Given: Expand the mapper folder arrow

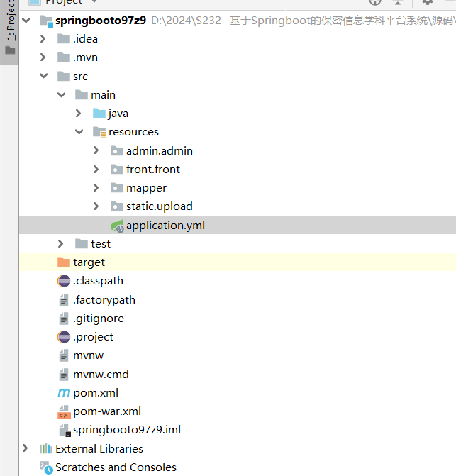Looking at the screenshot, I should pos(96,188).
